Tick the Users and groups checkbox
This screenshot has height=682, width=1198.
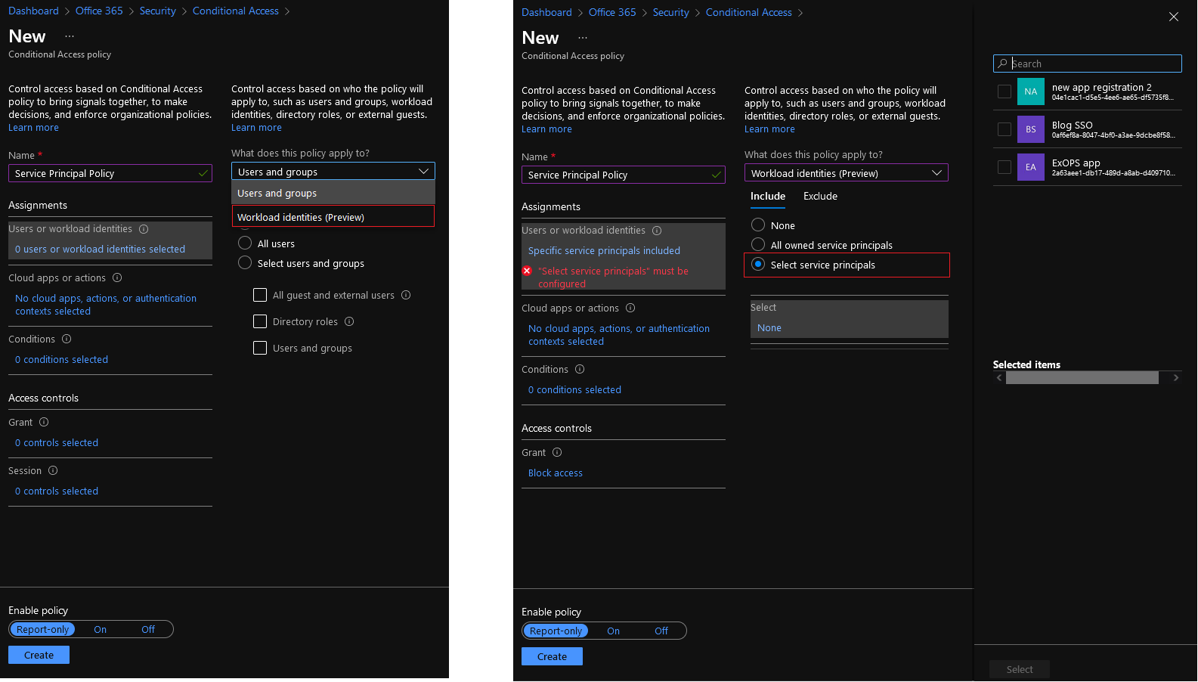[260, 348]
